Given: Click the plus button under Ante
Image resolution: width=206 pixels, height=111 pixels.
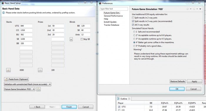Looking at the screenshot, I should (x=71, y=39).
